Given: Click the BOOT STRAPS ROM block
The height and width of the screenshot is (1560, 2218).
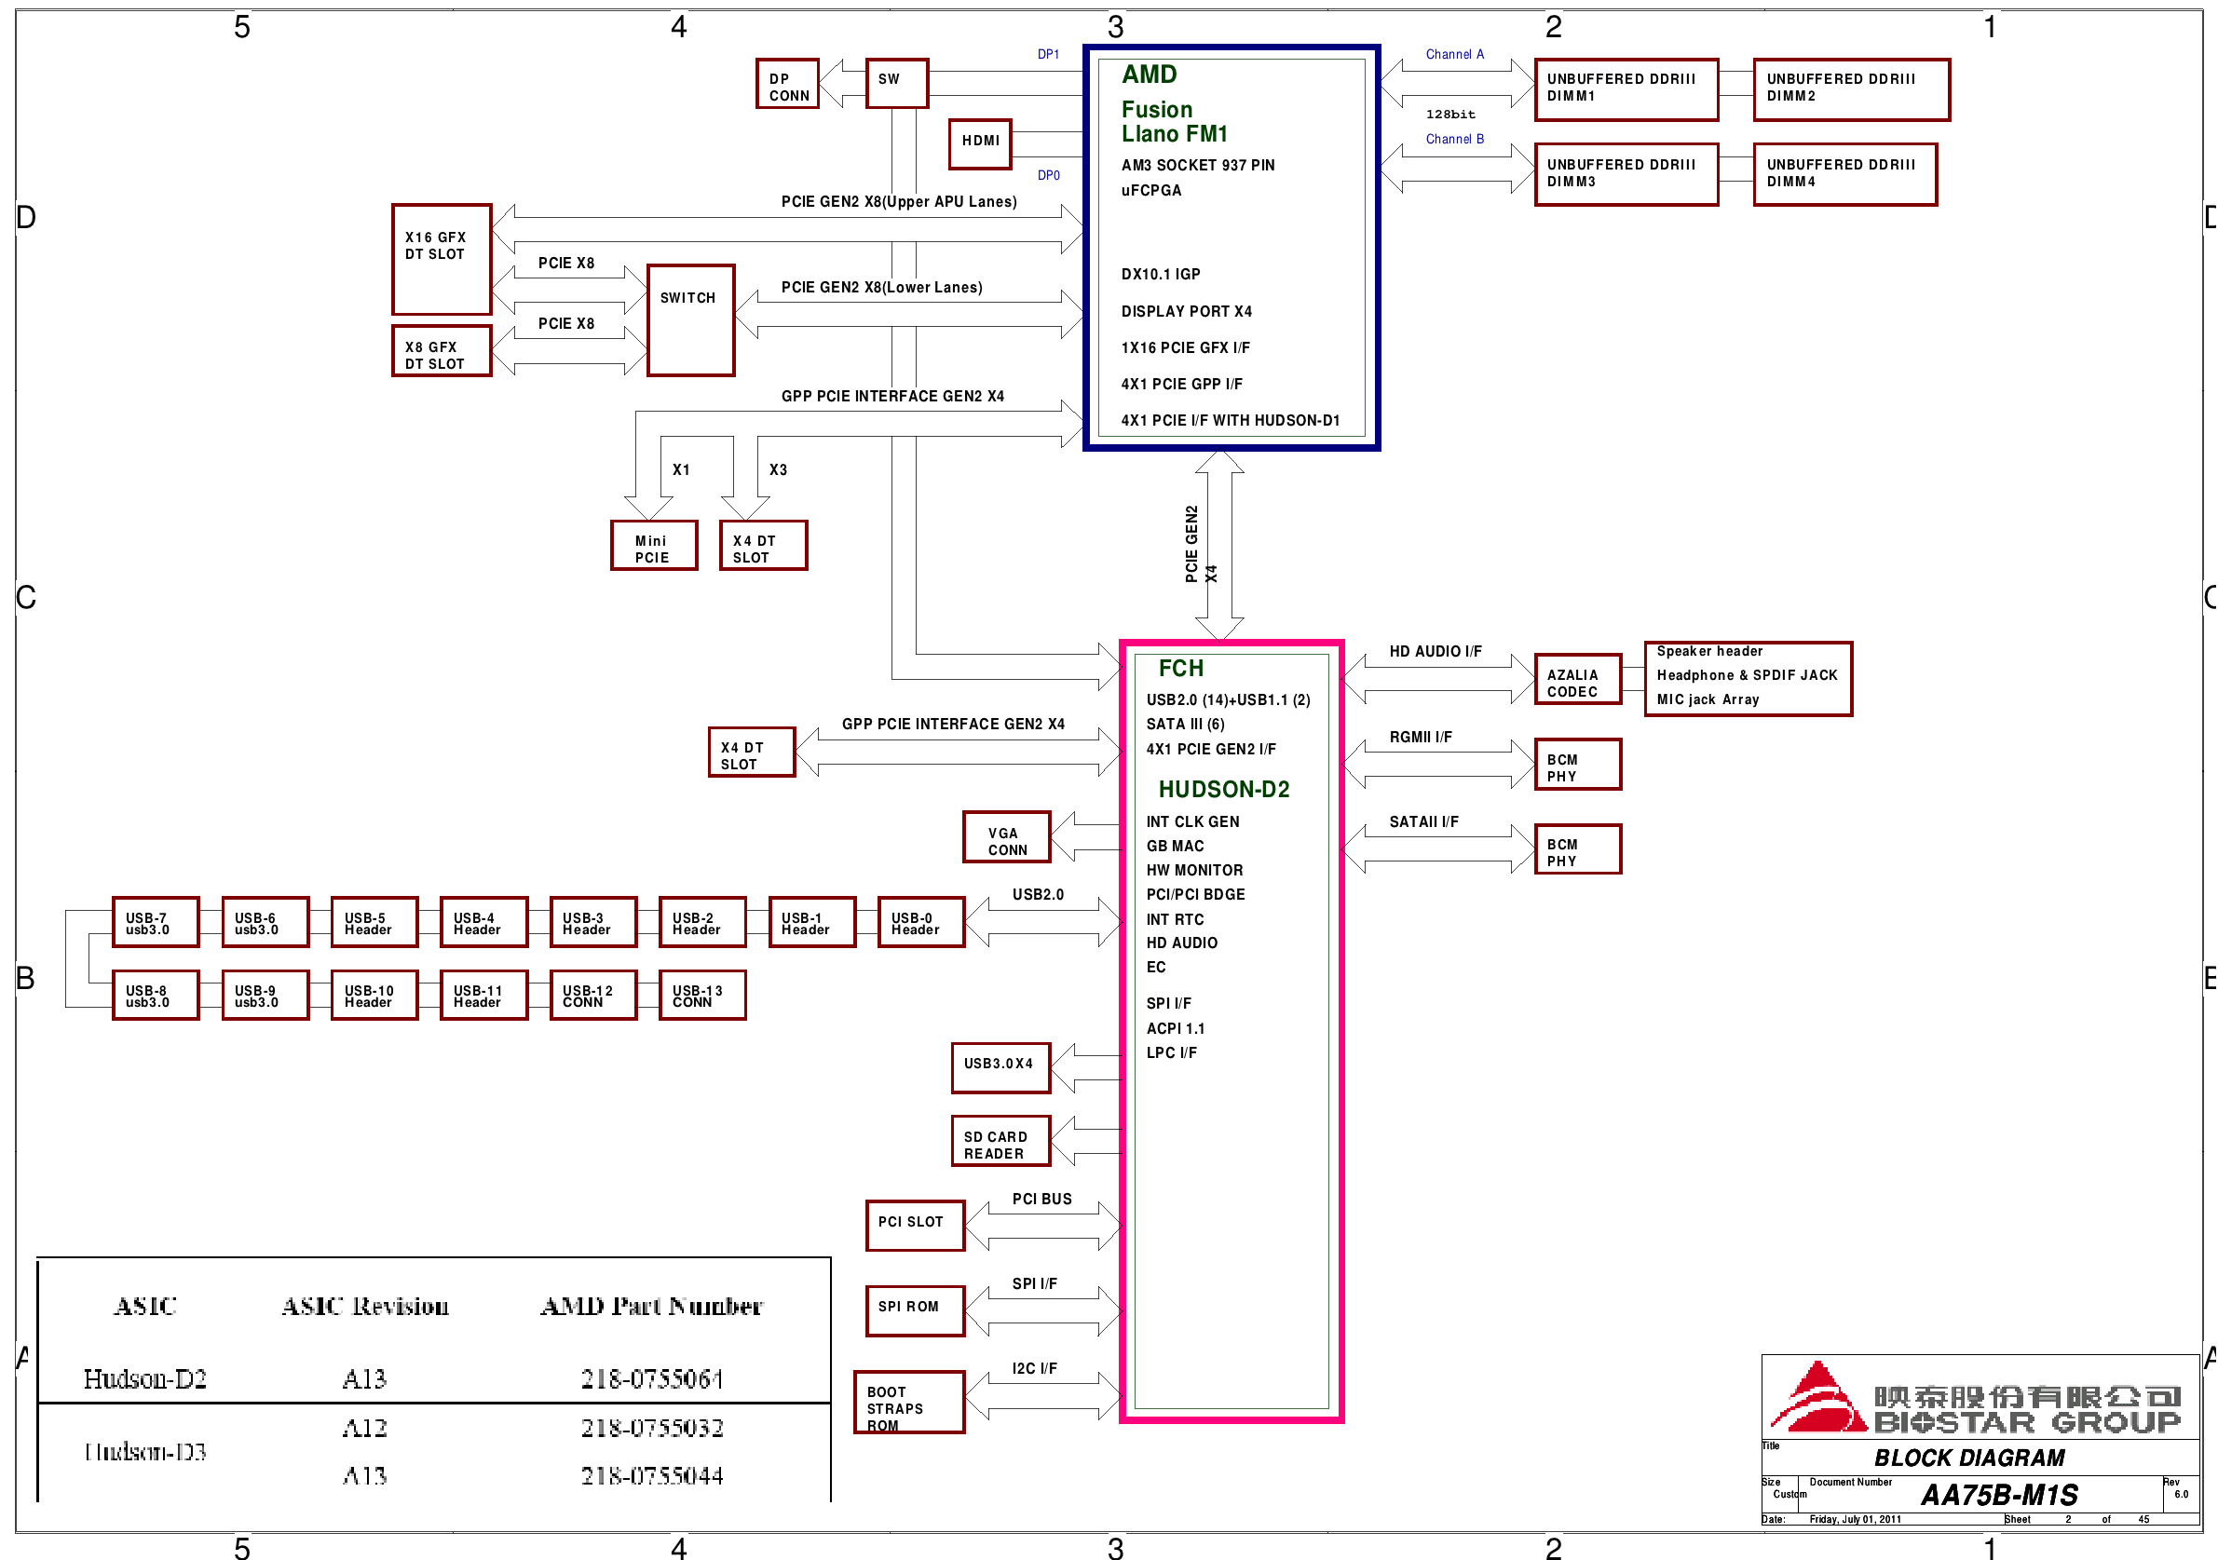Looking at the screenshot, I should (908, 1403).
